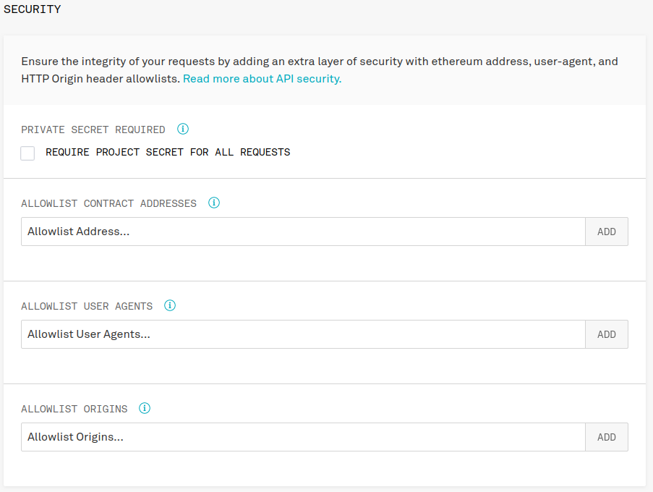Click info icon beside Allowlist Origins
653x492 pixels.
(145, 408)
